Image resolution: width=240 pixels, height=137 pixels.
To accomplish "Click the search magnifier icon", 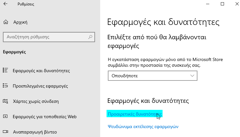I will (x=90, y=37).
